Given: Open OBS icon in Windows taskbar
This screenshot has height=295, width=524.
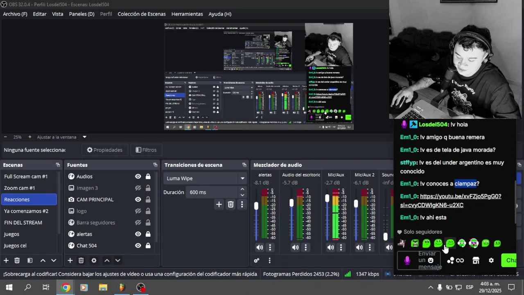Looking at the screenshot, I should [141, 288].
